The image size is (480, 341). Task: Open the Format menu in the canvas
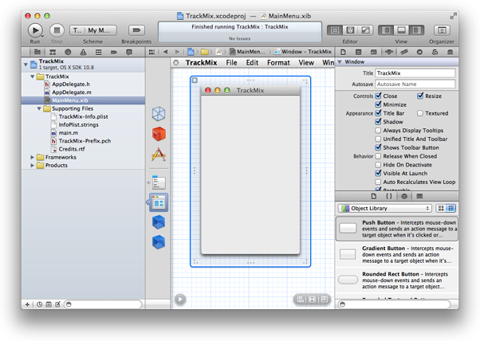point(278,63)
